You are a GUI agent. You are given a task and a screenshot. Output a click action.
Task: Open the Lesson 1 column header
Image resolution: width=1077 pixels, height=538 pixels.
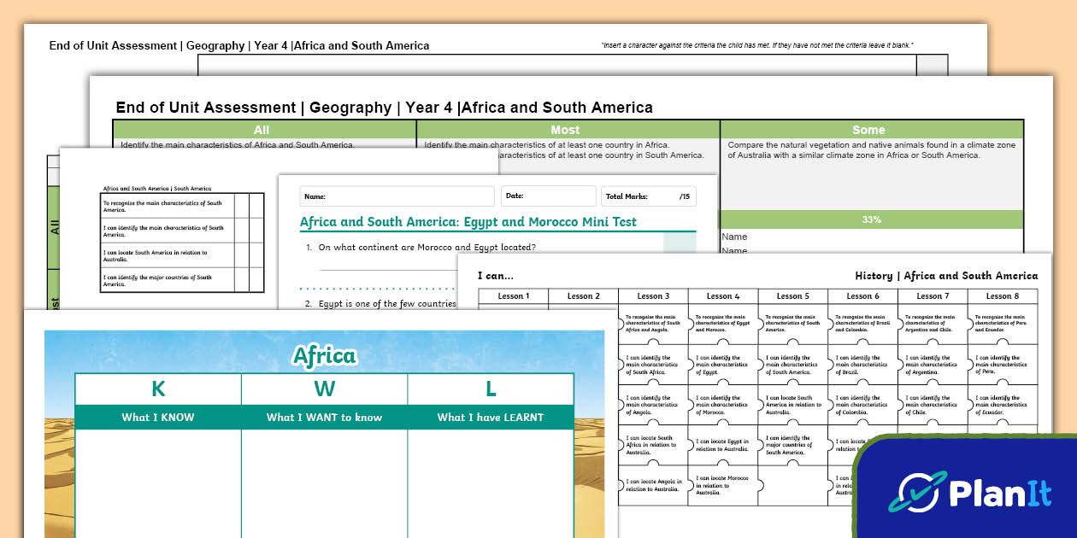(513, 296)
